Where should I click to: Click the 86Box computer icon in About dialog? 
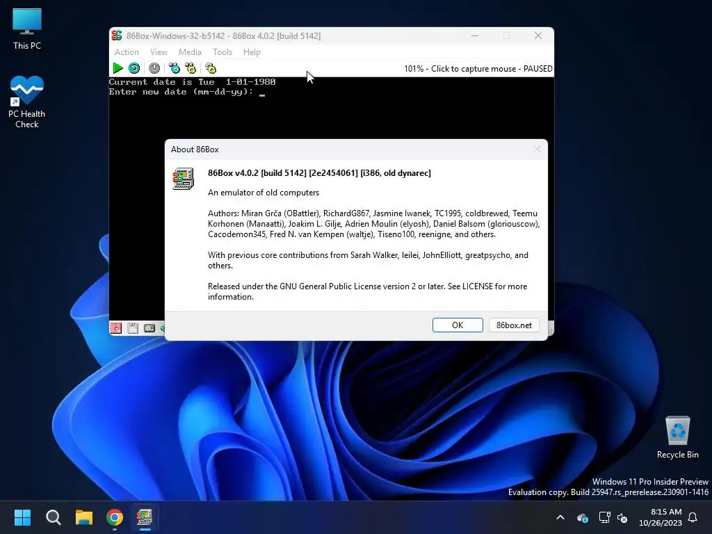coord(183,179)
